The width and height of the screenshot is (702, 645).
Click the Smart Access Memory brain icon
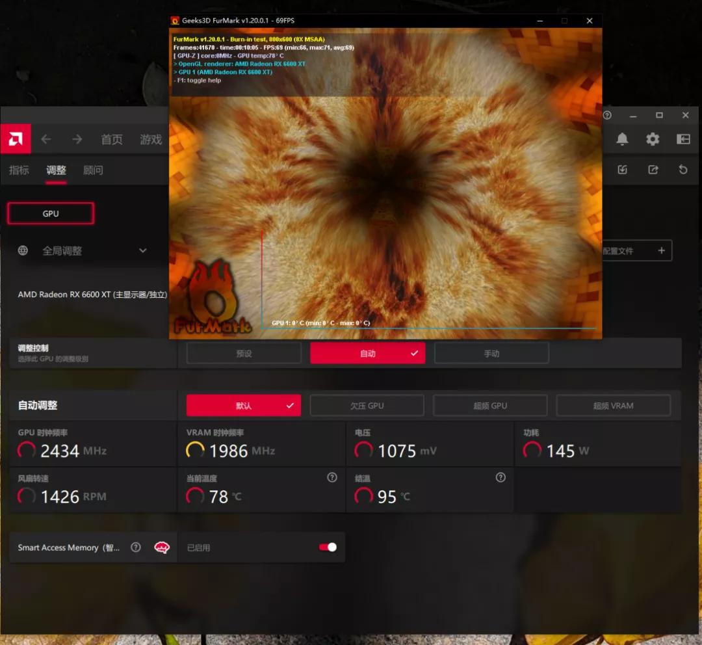[162, 547]
